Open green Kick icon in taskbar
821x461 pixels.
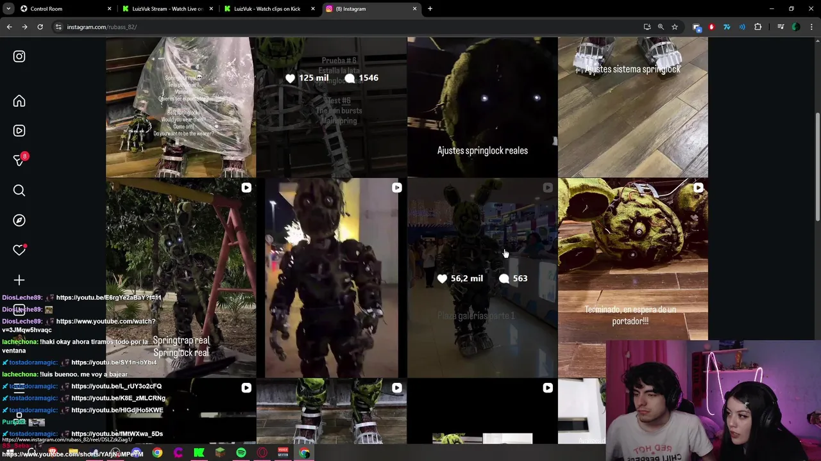(199, 453)
